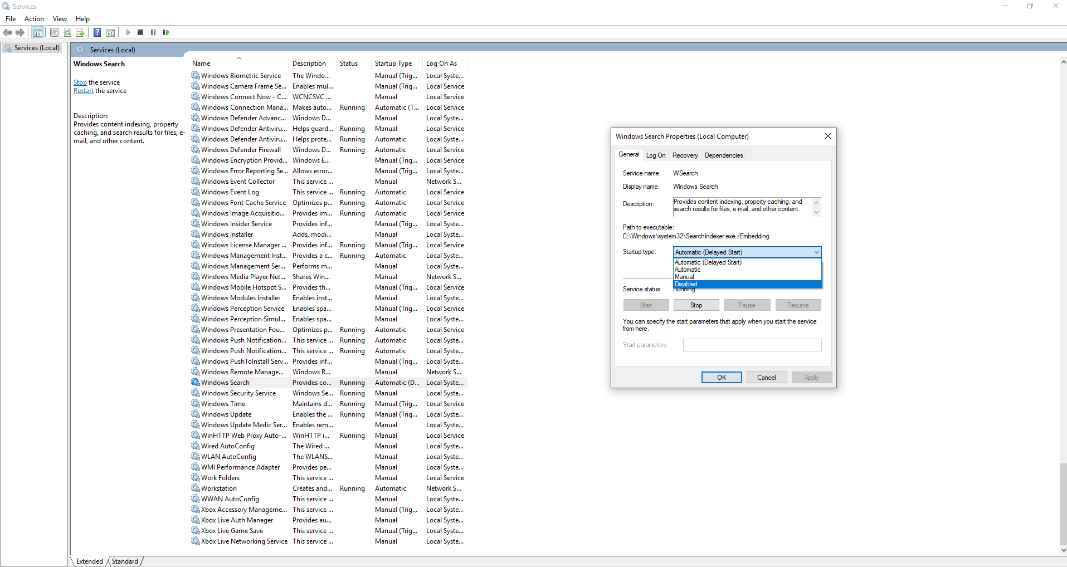Open the Action menu
Viewport: 1067px width, 567px height.
[x=34, y=19]
